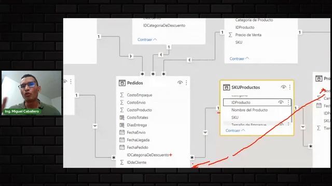Toggle visibility eye of the Pedidos table
Screen dimensions: 332x186
click(180, 83)
